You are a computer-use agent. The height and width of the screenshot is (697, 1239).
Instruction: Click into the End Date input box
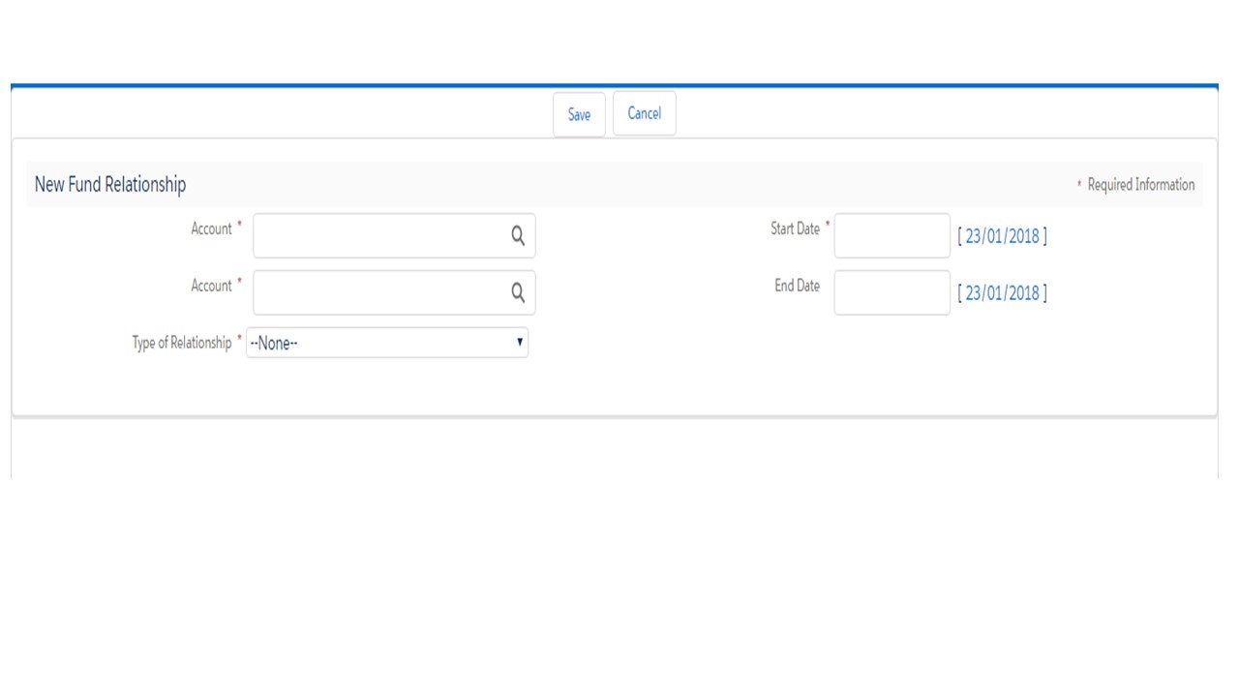[x=891, y=292]
